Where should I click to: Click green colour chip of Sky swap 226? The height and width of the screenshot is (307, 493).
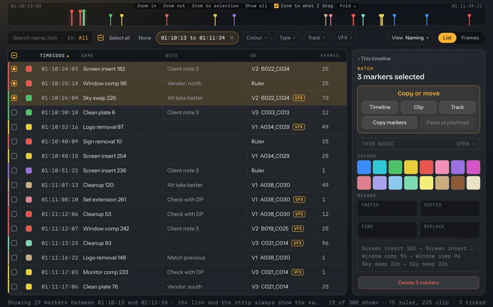pos(28,98)
